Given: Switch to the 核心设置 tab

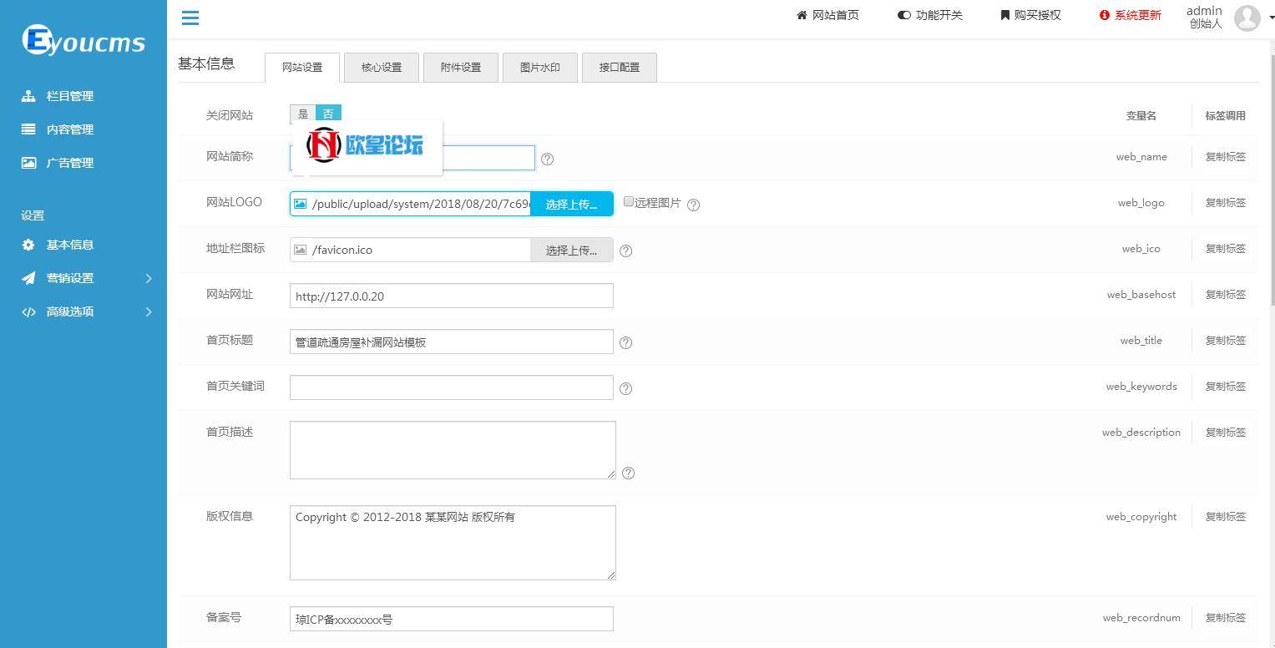Looking at the screenshot, I should (381, 67).
